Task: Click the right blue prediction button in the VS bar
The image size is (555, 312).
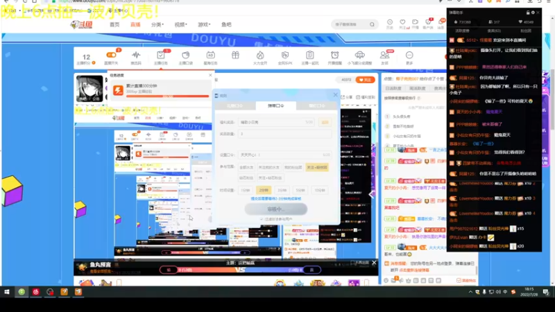Action: coord(311,270)
